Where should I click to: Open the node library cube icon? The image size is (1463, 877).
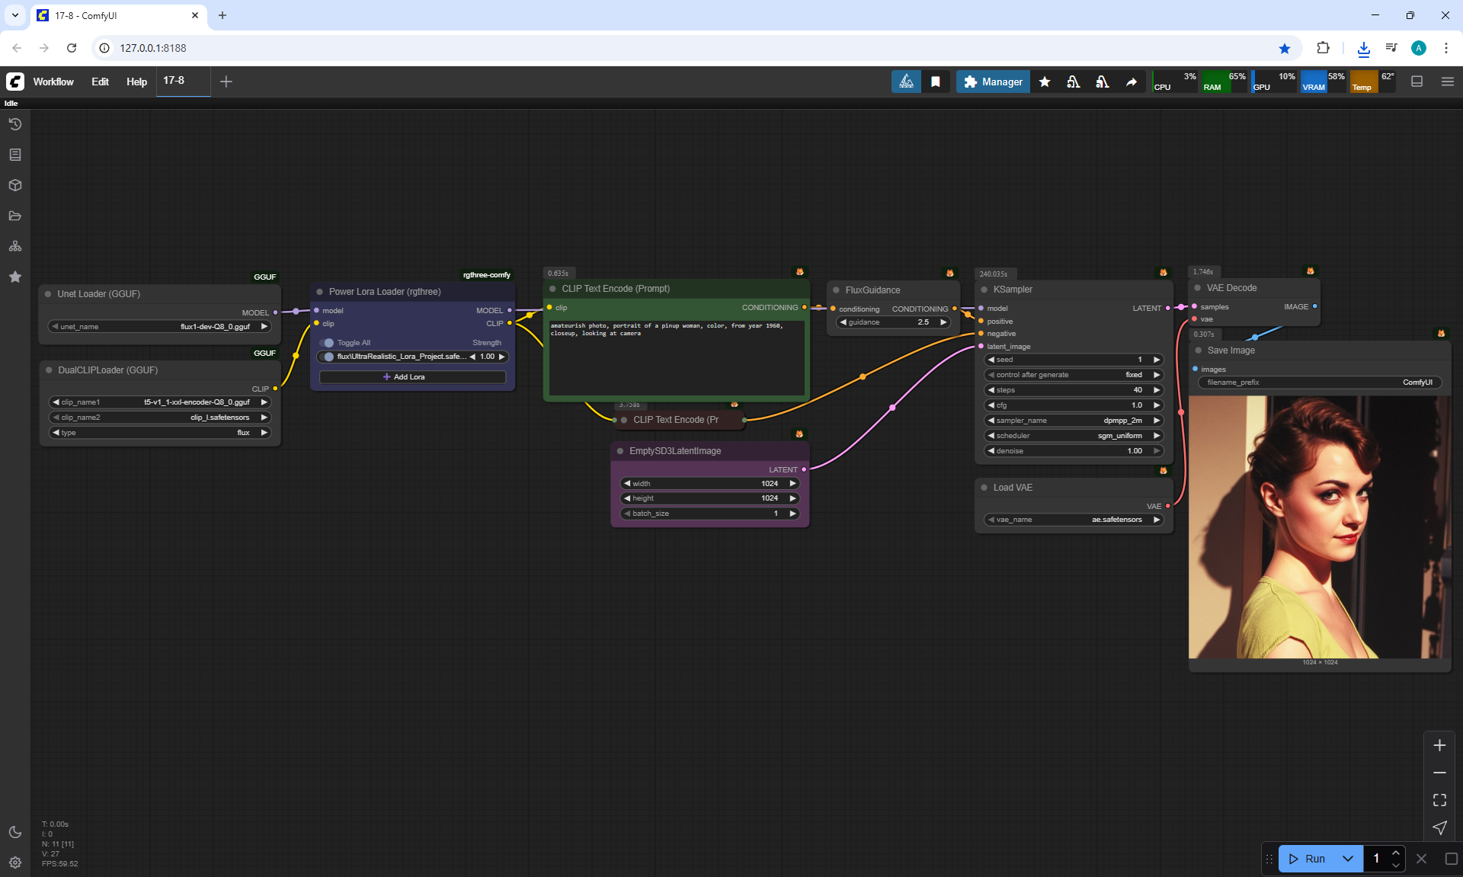(15, 185)
